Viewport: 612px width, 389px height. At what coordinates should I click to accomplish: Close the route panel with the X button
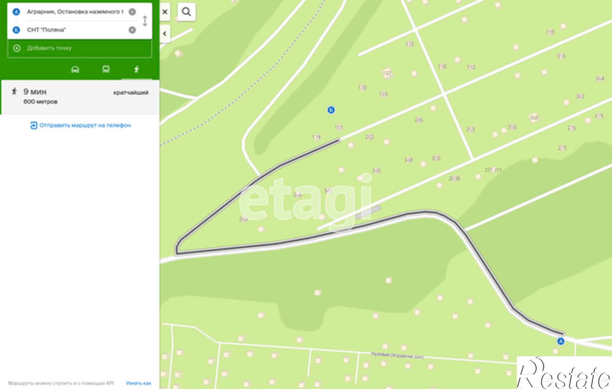click(x=165, y=12)
